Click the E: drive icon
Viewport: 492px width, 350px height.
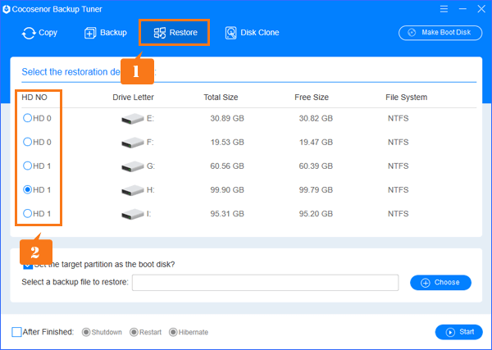pyautogui.click(x=132, y=119)
